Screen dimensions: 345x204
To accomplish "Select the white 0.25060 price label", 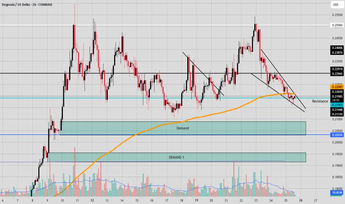I will coord(337,25).
